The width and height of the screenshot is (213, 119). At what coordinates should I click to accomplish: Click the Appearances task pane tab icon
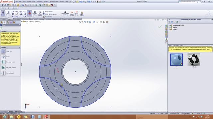pos(166,39)
